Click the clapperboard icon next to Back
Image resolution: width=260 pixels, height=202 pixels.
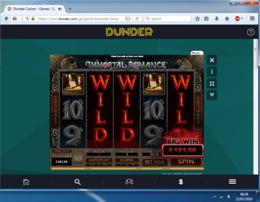pyautogui.click(x=15, y=19)
